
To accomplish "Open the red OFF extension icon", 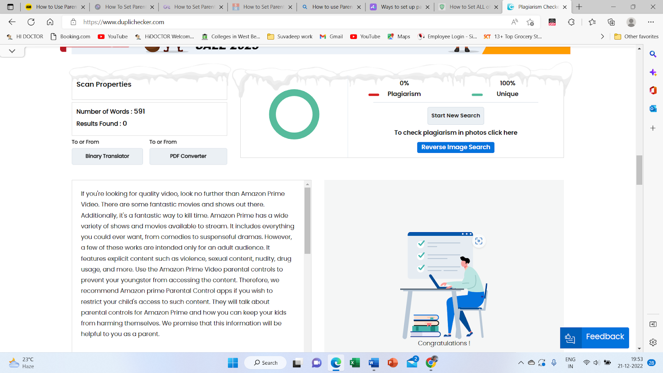I will 552,22.
